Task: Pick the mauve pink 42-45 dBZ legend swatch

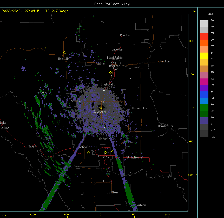Action: tap(204, 75)
